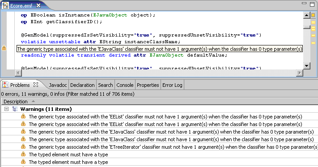Open the Problems view tab
Viewport: 318px width, 167px height.
tap(20, 85)
